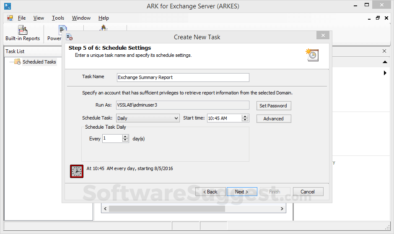Open Built-in Reports toolbar icon
This screenshot has width=394, height=234.
click(x=23, y=30)
